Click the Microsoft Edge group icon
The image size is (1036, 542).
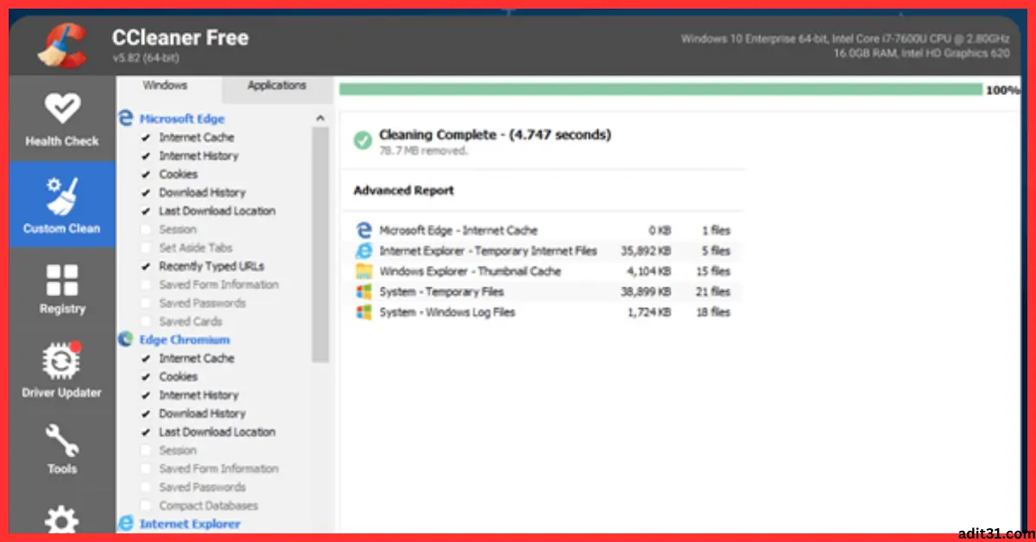(126, 118)
